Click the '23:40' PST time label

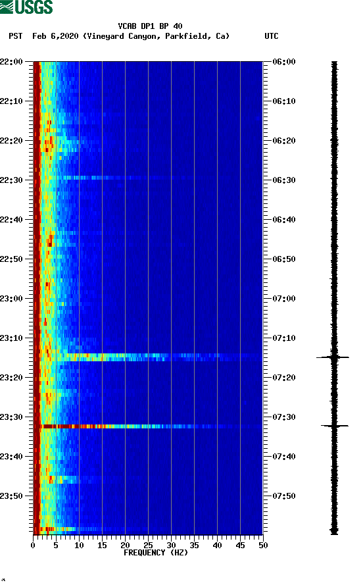[x=11, y=456]
